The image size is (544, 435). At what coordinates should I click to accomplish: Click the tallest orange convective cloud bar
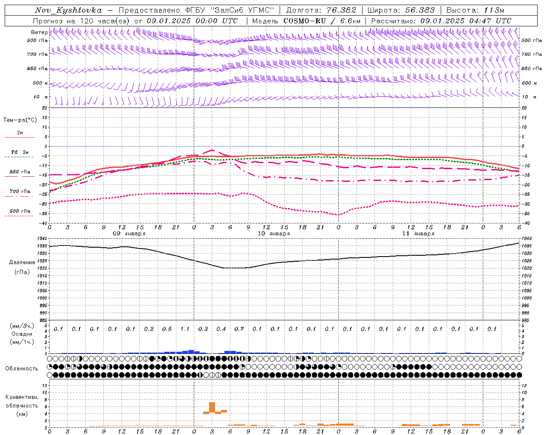212,407
